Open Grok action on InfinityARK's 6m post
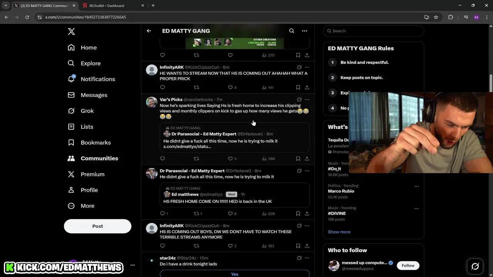 point(299,67)
